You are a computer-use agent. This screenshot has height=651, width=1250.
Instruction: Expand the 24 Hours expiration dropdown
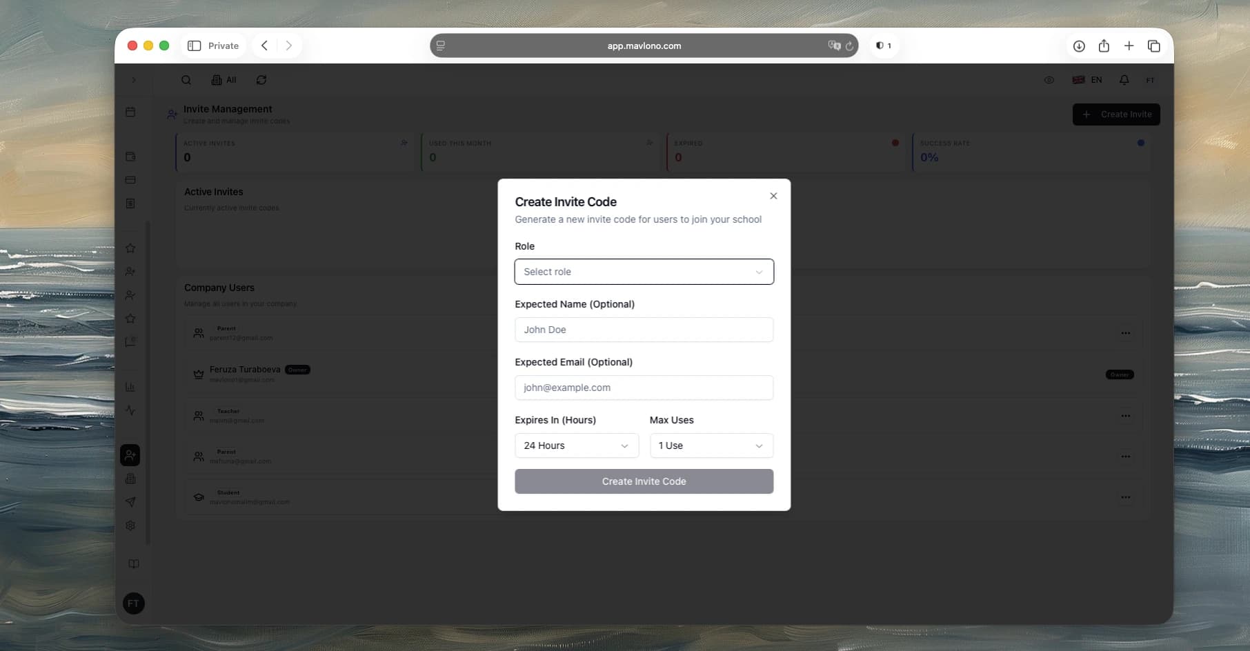click(577, 445)
